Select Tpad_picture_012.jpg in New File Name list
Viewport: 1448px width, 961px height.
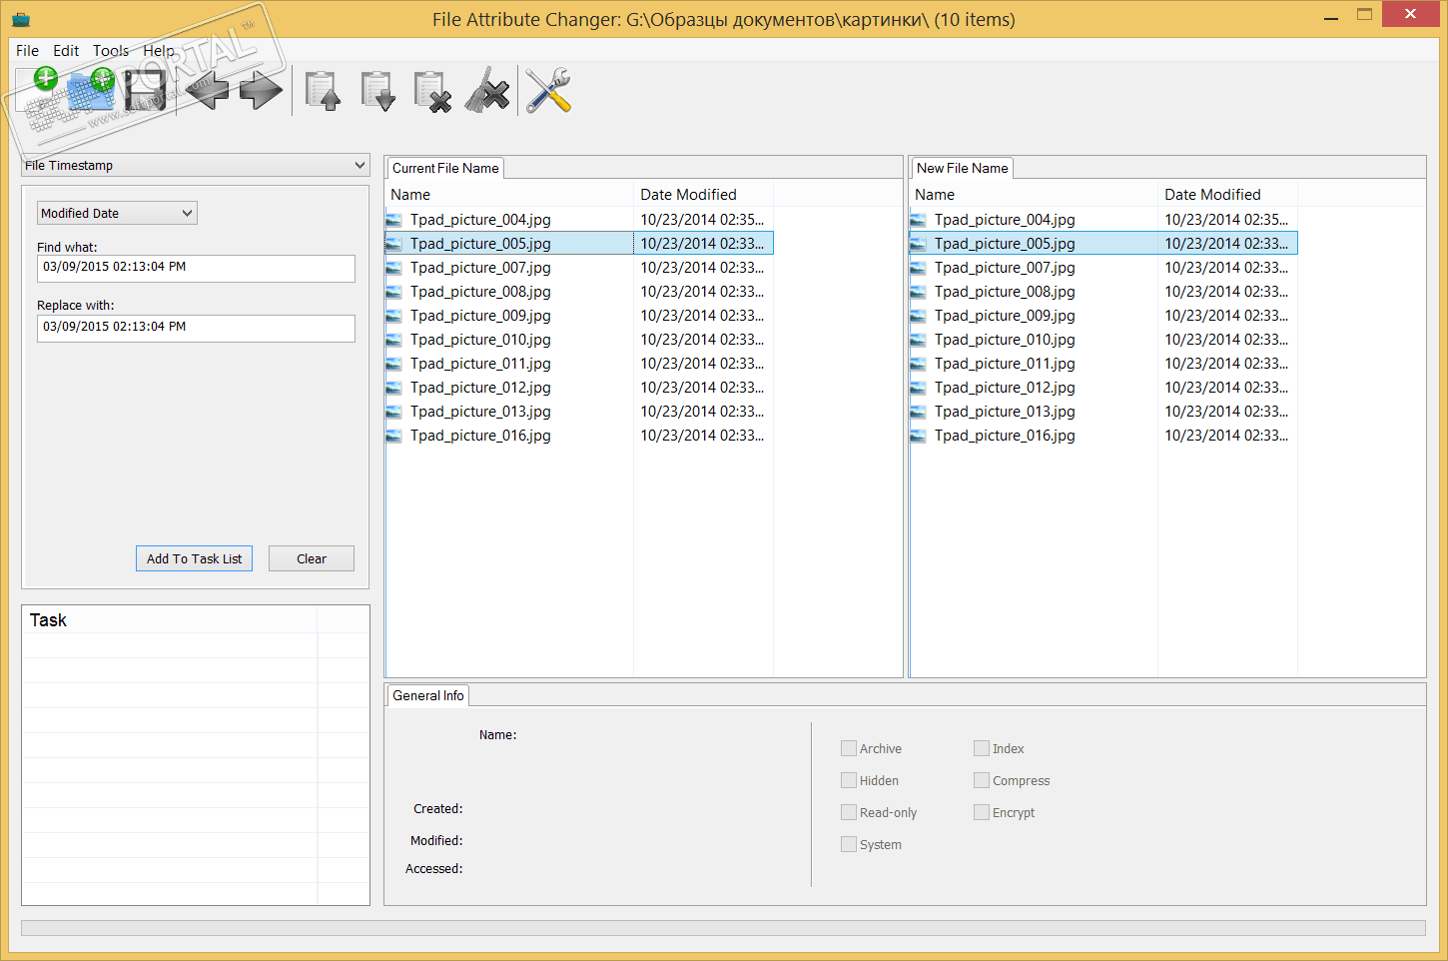click(x=1103, y=388)
